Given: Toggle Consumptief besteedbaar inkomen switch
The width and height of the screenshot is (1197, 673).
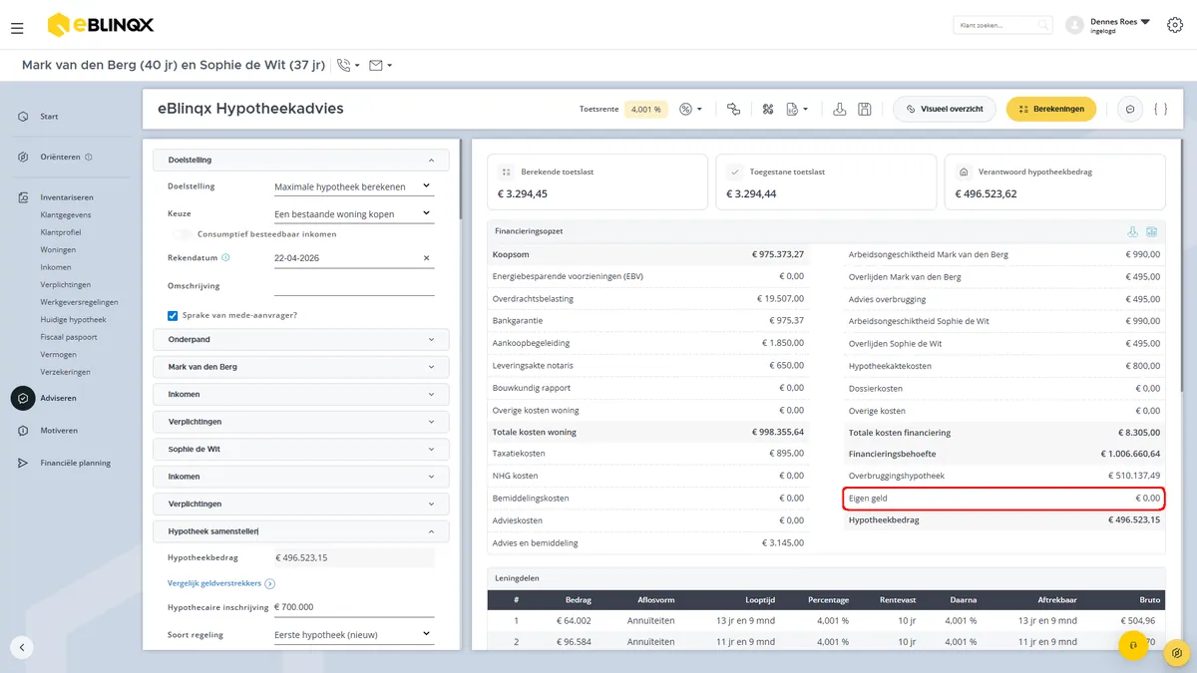Looking at the screenshot, I should pyautogui.click(x=182, y=234).
